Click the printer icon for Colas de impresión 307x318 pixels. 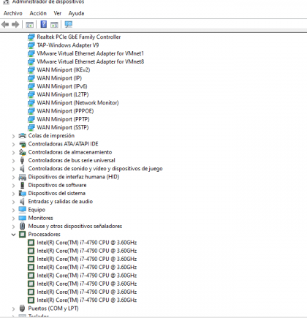pos(23,136)
